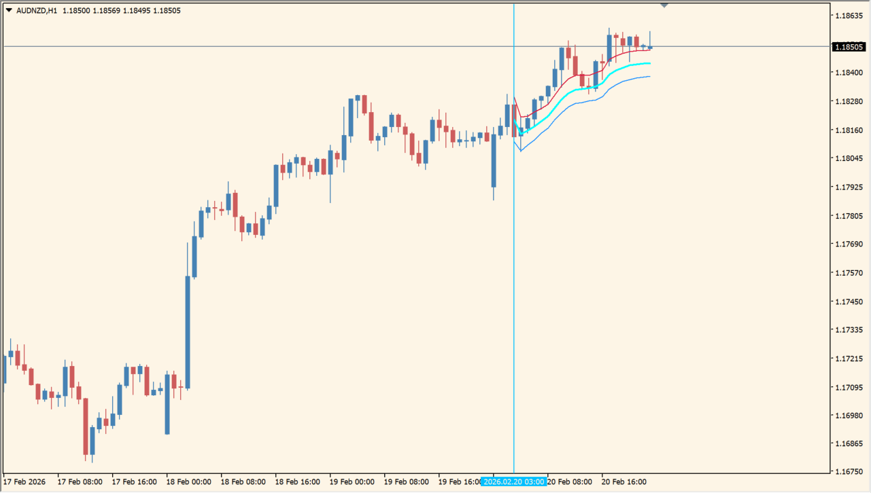
Task: Click the AUDNZD,H1 symbol label
Action: (37, 10)
